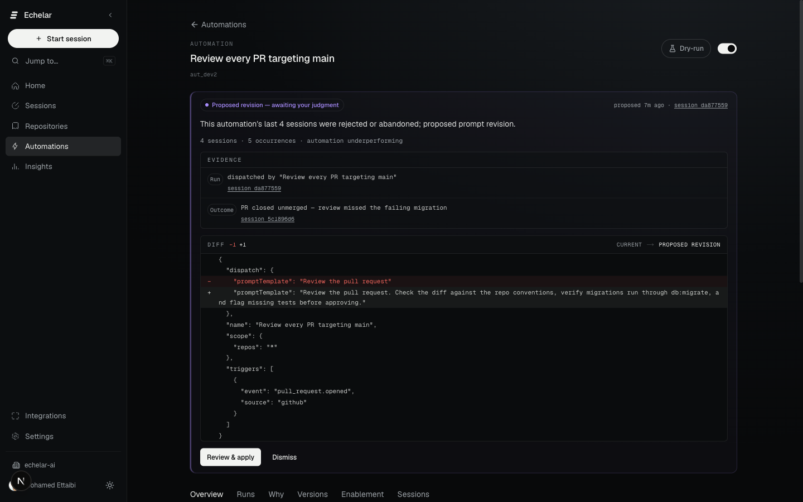Click the Jump to search field

point(63,61)
